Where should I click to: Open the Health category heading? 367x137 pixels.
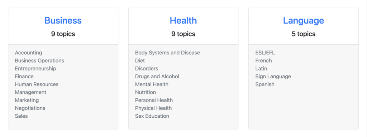[x=183, y=21]
